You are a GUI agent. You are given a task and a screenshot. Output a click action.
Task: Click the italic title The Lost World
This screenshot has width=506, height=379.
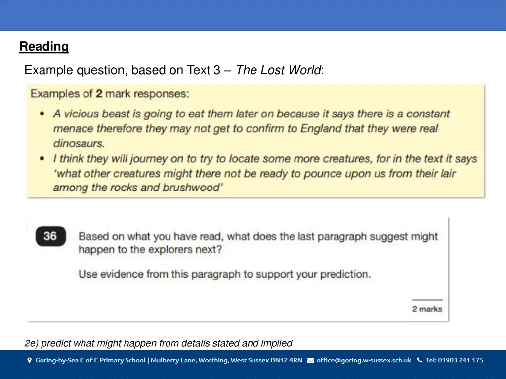(x=278, y=70)
